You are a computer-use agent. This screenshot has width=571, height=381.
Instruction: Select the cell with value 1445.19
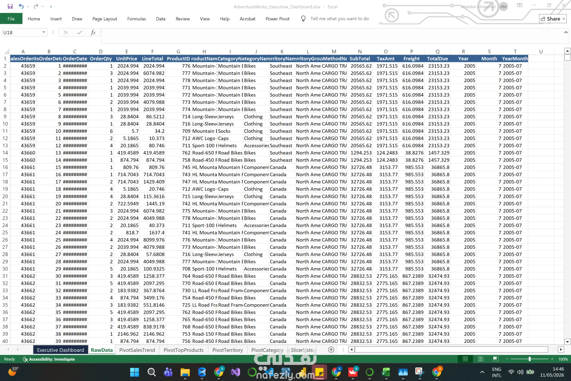[x=152, y=204]
